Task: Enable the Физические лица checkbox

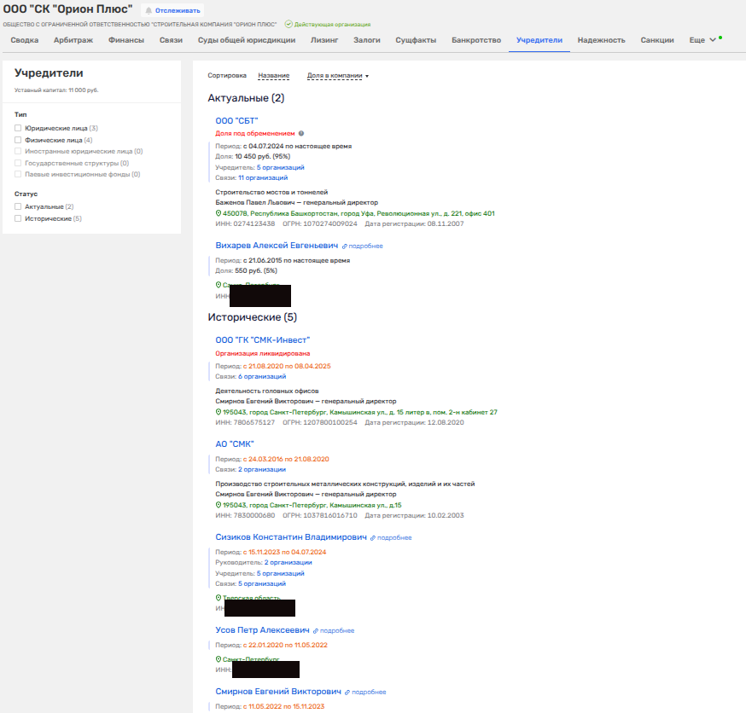Action: coord(18,140)
